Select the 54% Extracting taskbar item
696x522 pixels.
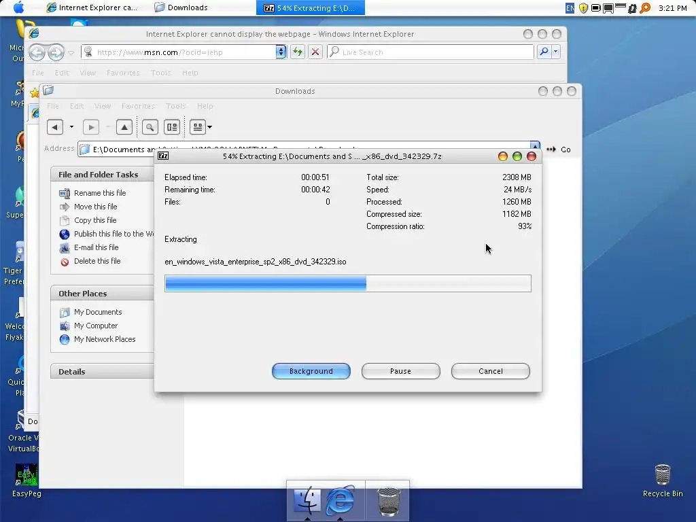coord(310,7)
